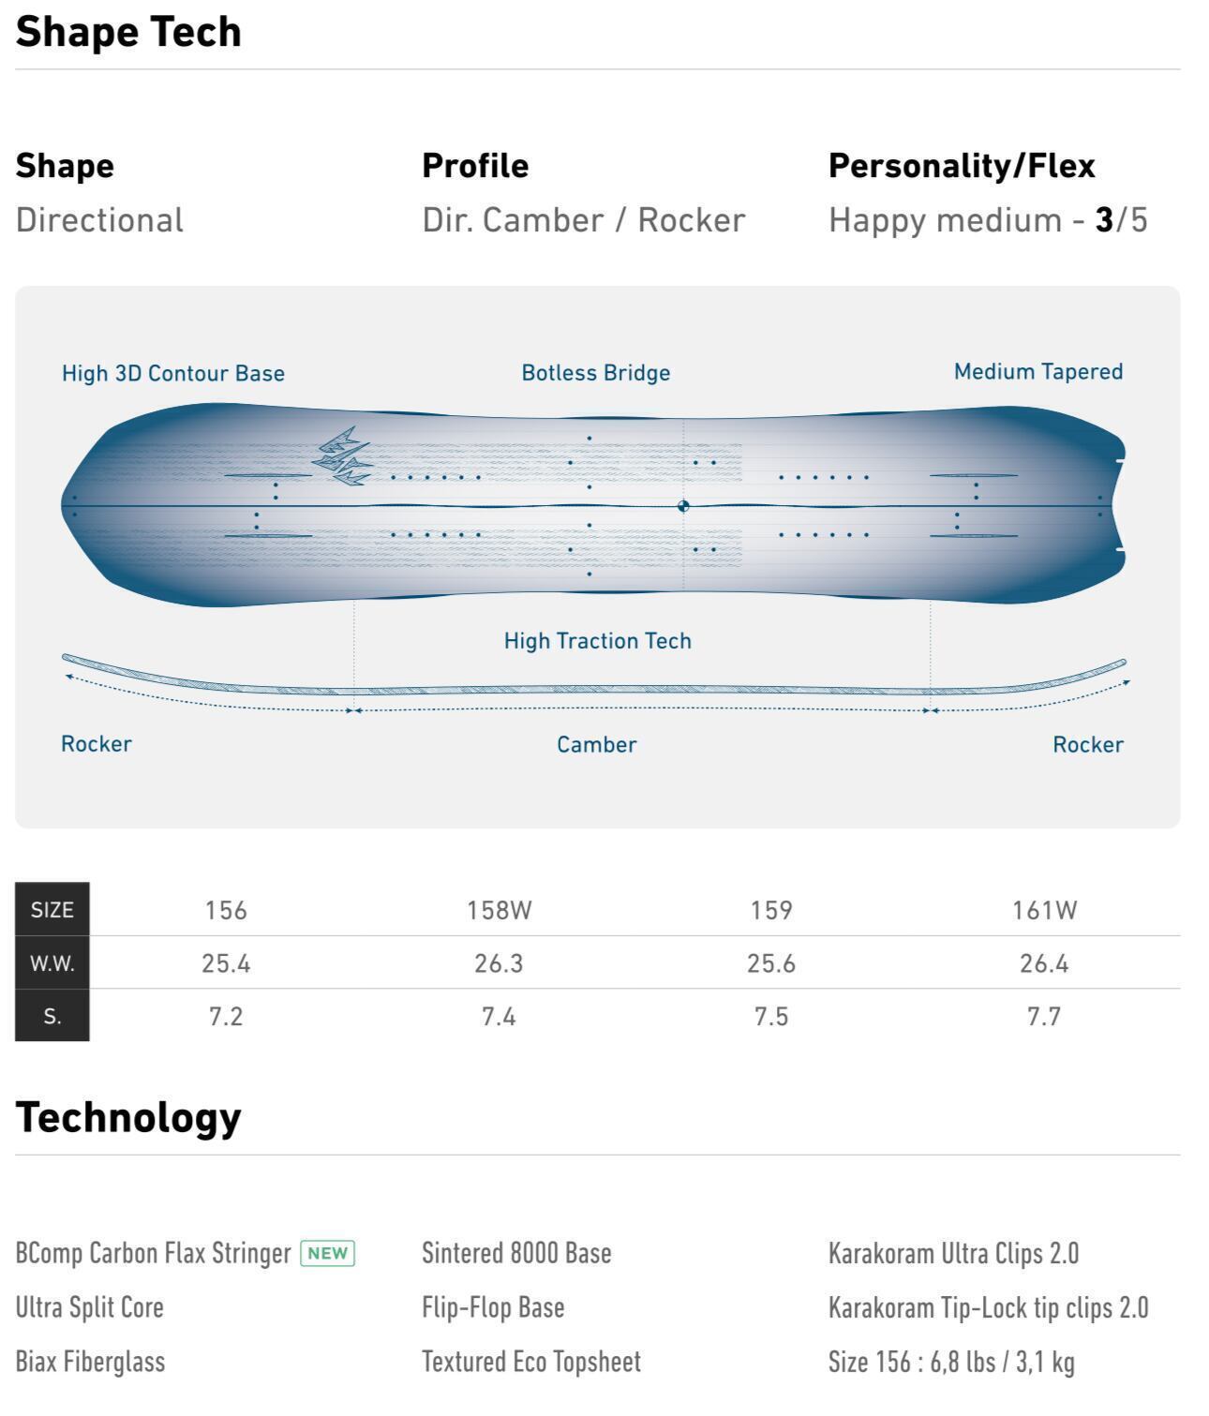Click the Ultra Split Core entry
1209x1416 pixels.
[x=90, y=1307]
